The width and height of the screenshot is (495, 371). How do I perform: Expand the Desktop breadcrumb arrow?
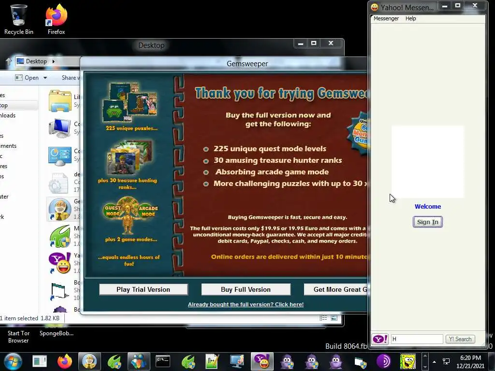tap(53, 61)
